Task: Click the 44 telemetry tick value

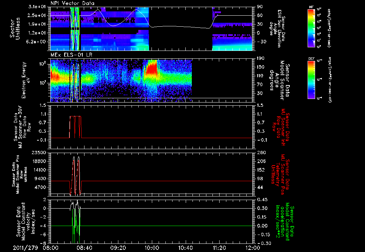Action: (259, 187)
